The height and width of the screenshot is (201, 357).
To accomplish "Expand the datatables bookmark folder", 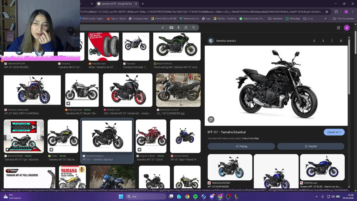I will 276,19.
